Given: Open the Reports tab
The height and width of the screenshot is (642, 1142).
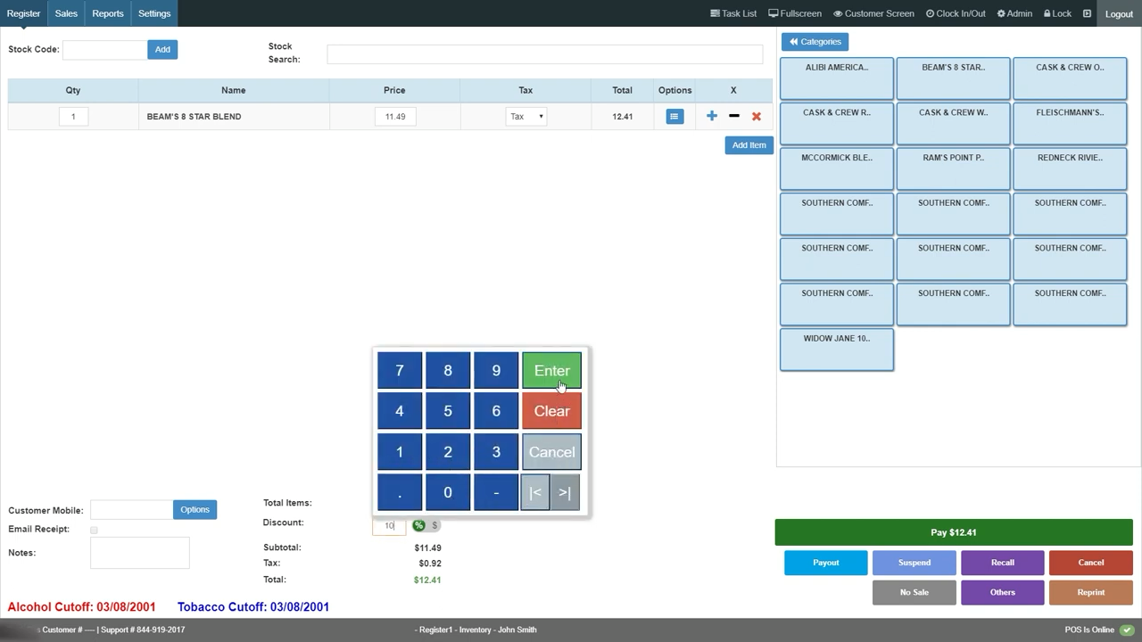Looking at the screenshot, I should click(108, 13).
